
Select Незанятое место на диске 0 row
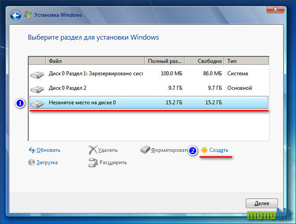(x=149, y=103)
